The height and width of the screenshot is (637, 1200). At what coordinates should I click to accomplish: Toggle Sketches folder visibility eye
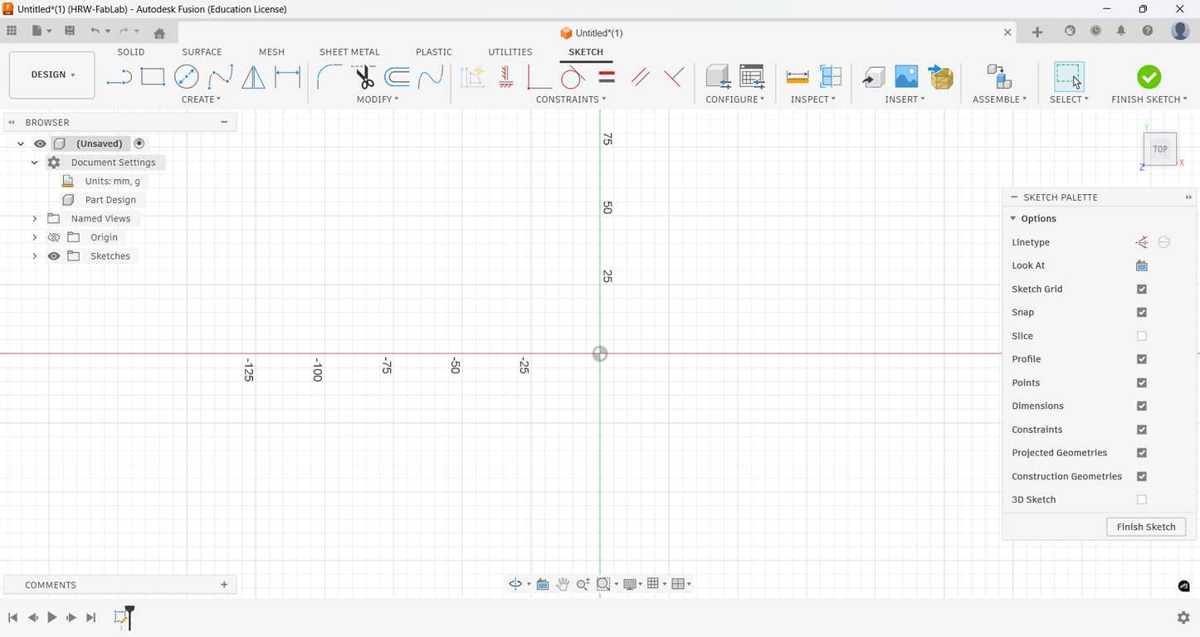[x=54, y=256]
